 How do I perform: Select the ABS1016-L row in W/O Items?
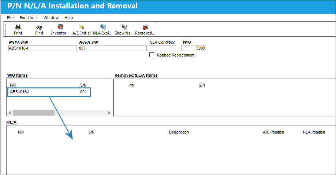49,92
